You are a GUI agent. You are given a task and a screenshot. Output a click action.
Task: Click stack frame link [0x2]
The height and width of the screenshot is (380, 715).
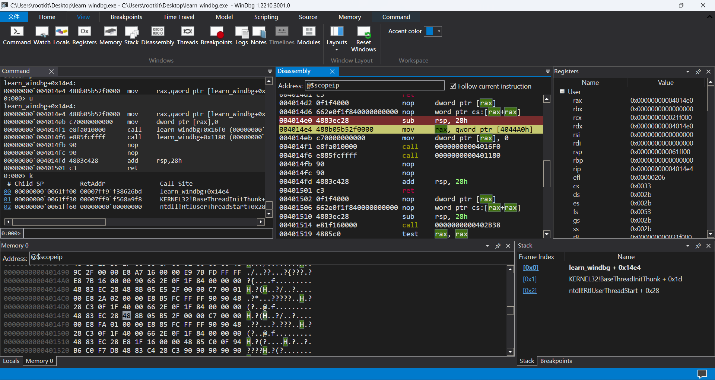pyautogui.click(x=530, y=291)
